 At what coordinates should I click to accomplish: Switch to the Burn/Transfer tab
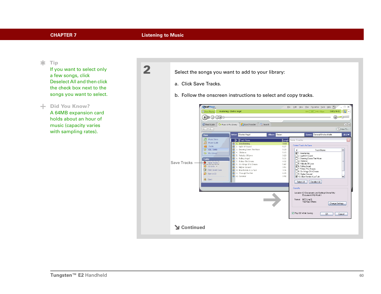click(249, 125)
